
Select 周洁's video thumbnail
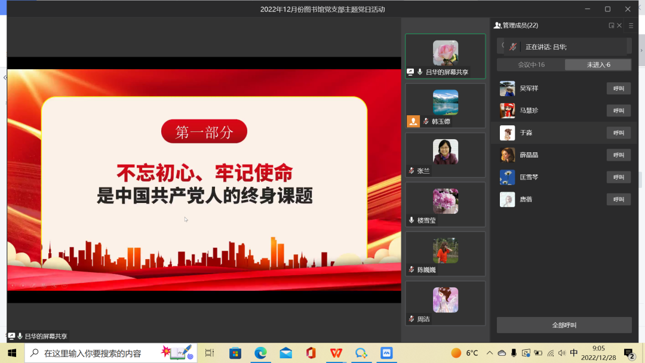[445, 302]
